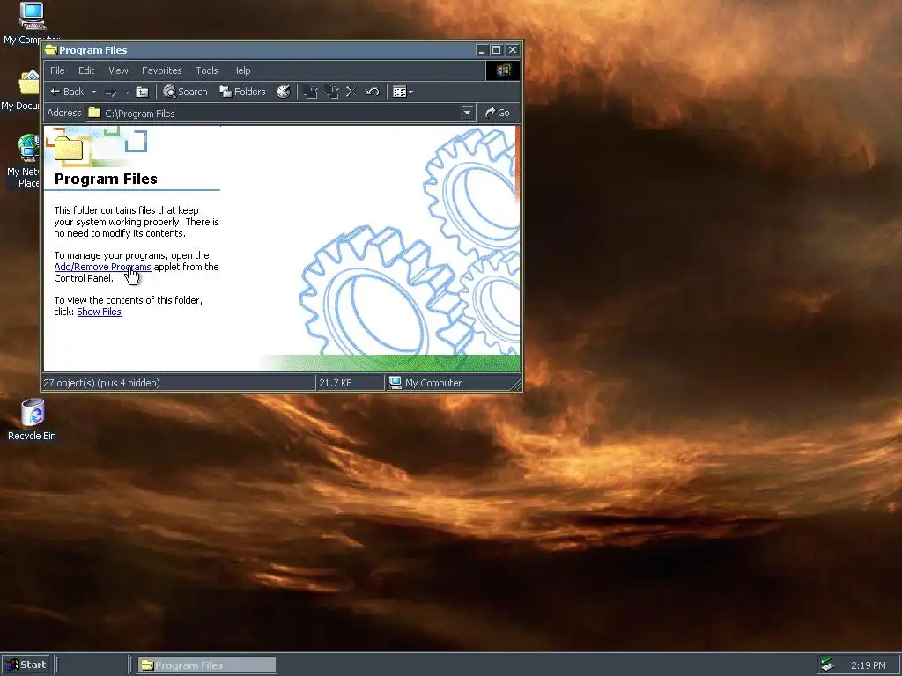
Task: Open the Edit menu
Action: pyautogui.click(x=86, y=70)
